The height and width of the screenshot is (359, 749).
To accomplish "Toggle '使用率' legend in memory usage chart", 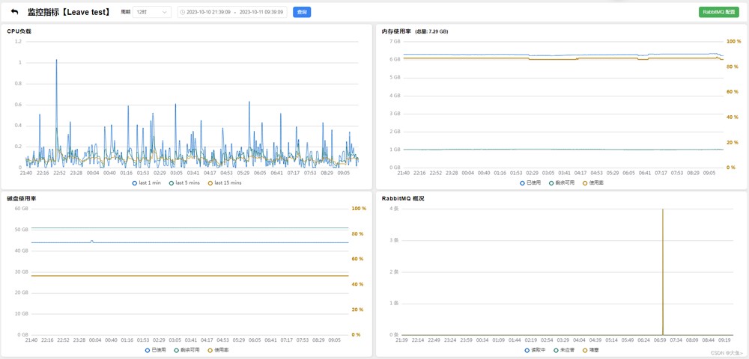I will (x=594, y=182).
